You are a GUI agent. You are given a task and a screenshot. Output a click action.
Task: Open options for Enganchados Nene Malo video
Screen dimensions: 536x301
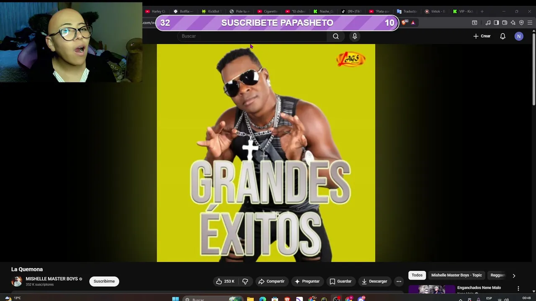(518, 288)
